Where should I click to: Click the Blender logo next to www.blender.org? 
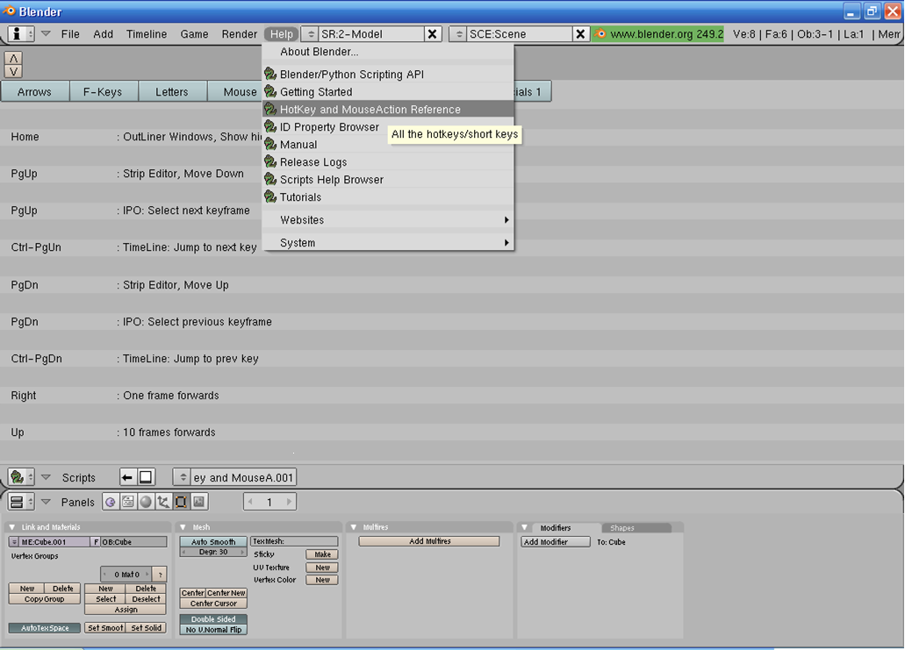pyautogui.click(x=600, y=34)
